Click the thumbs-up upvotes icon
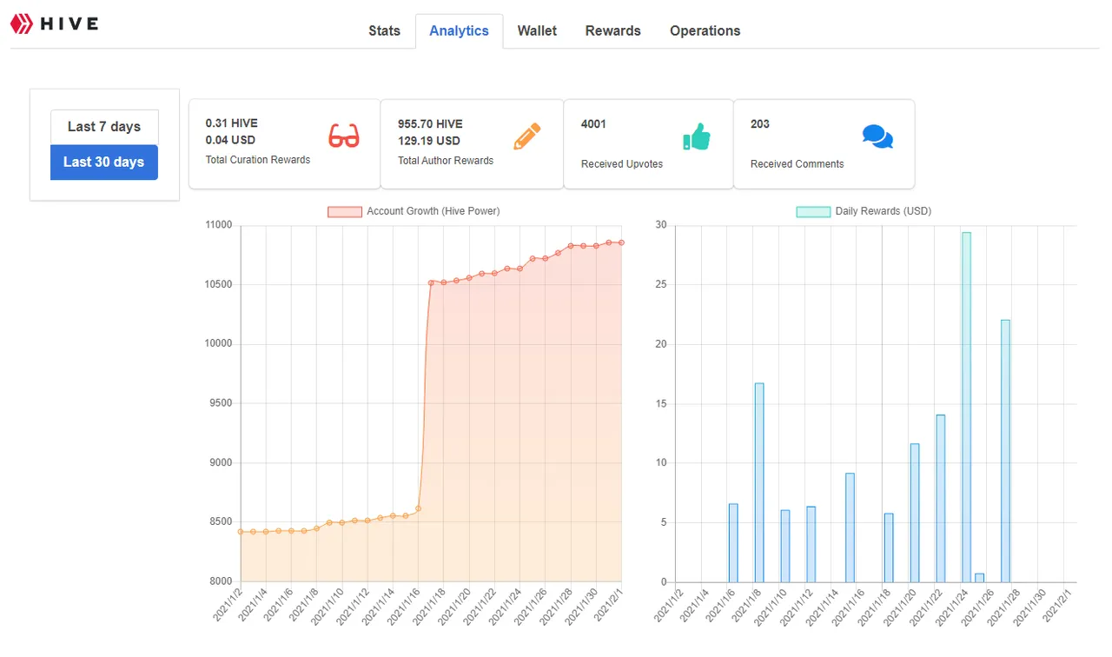This screenshot has width=1112, height=657. point(697,136)
